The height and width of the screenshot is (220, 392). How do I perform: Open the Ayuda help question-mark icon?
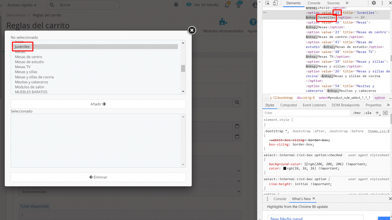[x=253, y=22]
